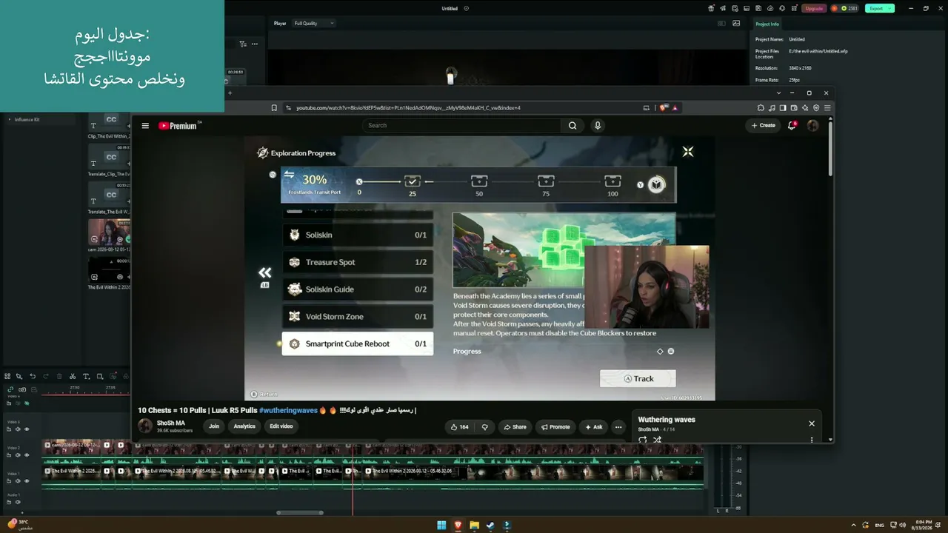Viewport: 948px width, 533px height.
Task: Click the Ask button under the video
Action: pos(594,426)
